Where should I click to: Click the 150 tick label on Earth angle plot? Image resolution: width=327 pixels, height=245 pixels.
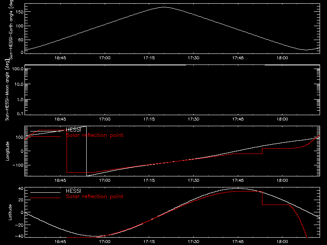pyautogui.click(x=20, y=12)
